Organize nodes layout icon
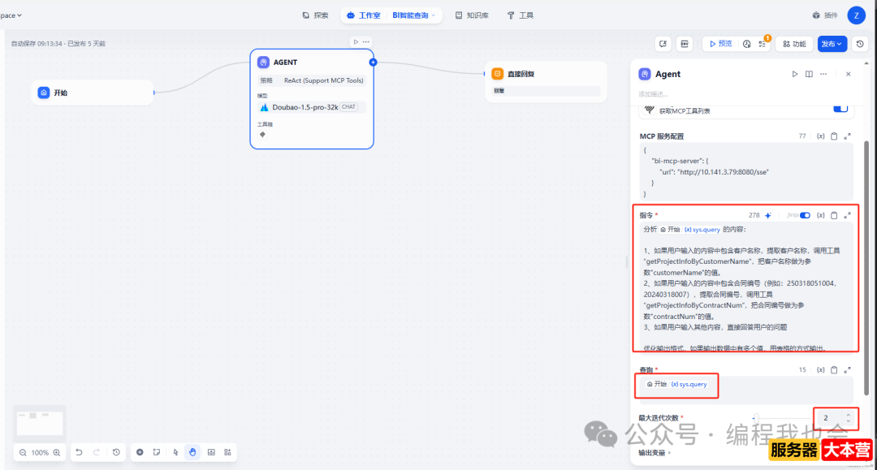Viewport: 877px width, 470px height. point(227,452)
